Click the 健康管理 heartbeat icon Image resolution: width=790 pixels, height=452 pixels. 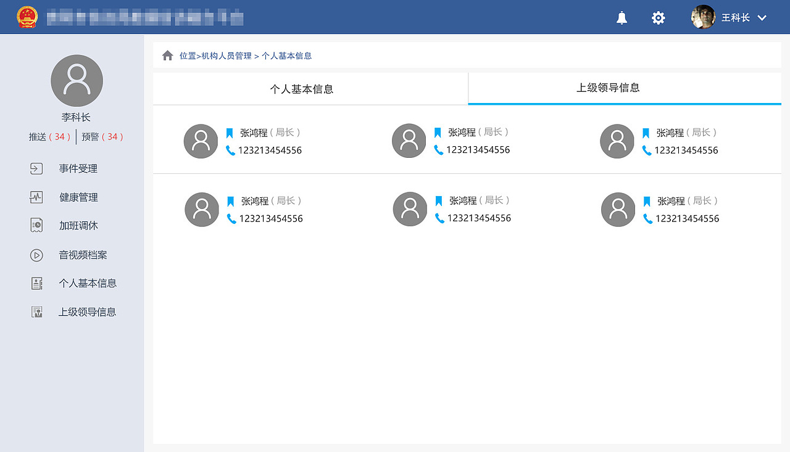[x=36, y=197]
